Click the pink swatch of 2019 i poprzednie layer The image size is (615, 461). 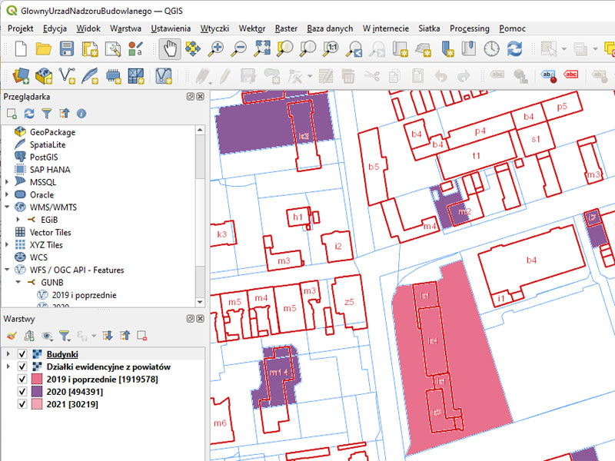tap(37, 379)
